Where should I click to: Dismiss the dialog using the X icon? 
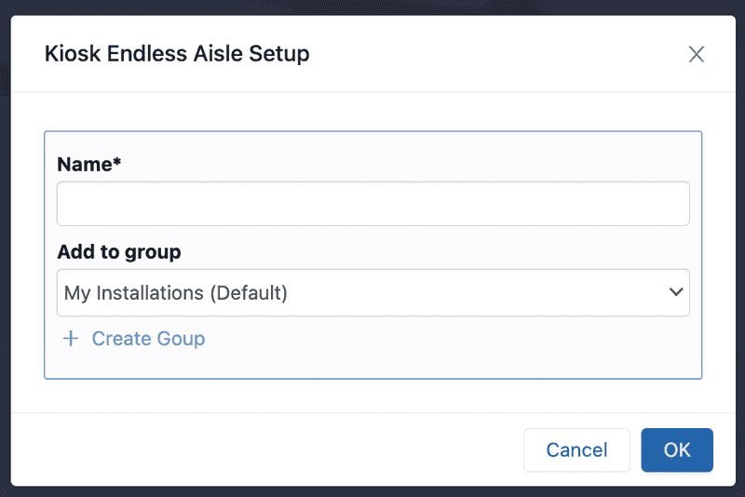coord(697,54)
